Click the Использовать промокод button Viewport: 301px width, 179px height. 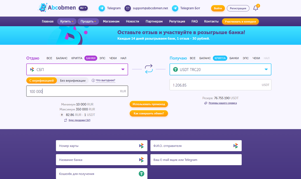[149, 104]
